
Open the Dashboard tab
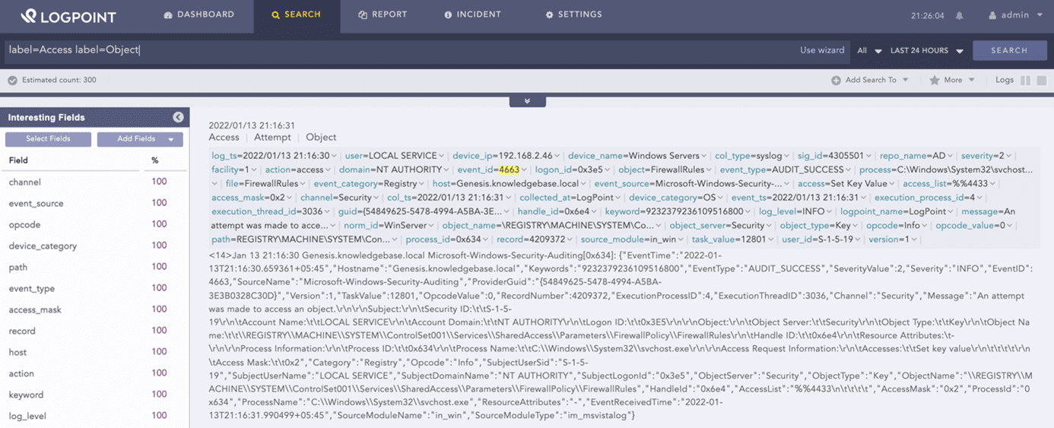[x=199, y=14]
